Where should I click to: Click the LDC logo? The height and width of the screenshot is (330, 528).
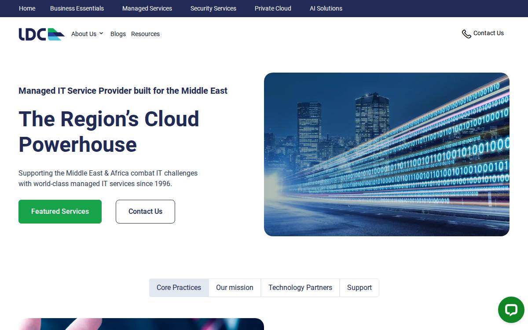click(42, 34)
